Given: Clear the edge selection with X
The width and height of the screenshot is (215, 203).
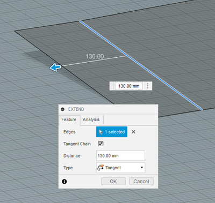Looking at the screenshot, I should click(133, 132).
